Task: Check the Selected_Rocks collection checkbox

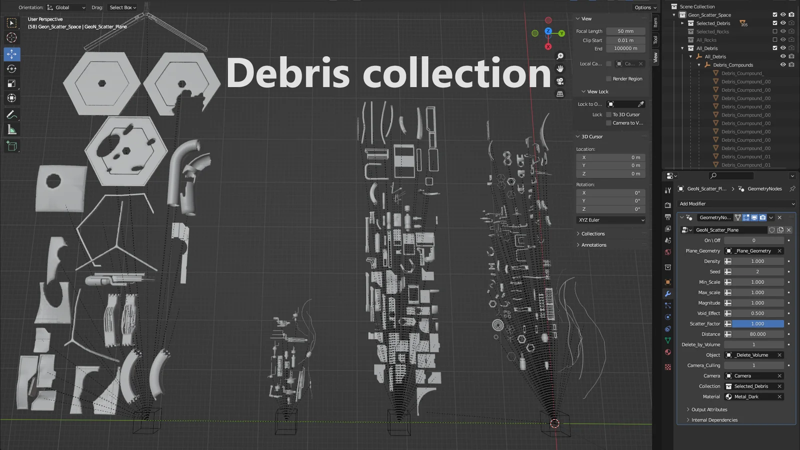Action: tap(774, 31)
